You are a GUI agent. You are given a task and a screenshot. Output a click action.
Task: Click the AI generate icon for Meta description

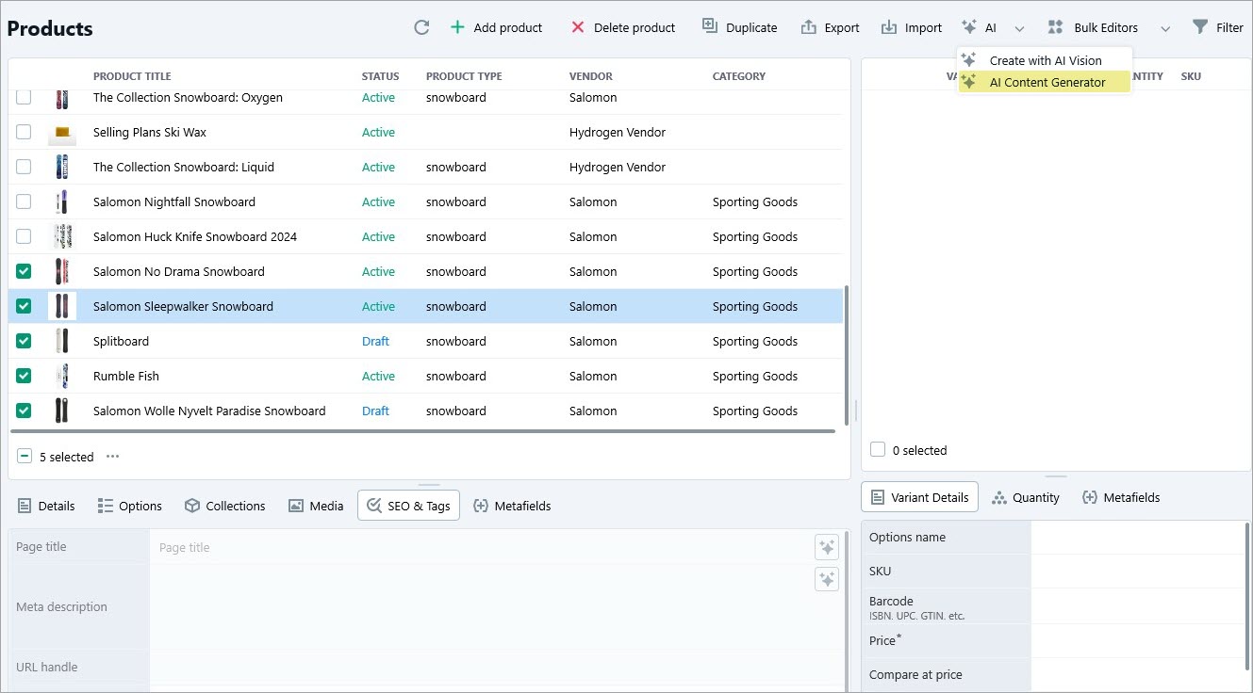click(x=827, y=579)
